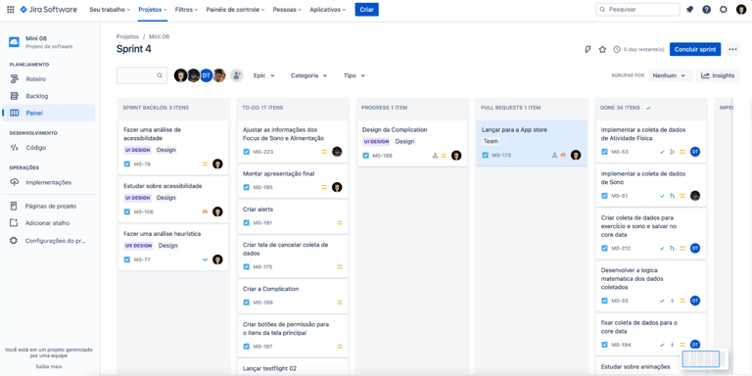Click the green checkmark on card M0-51
The image size is (752, 376).
[x=662, y=196]
